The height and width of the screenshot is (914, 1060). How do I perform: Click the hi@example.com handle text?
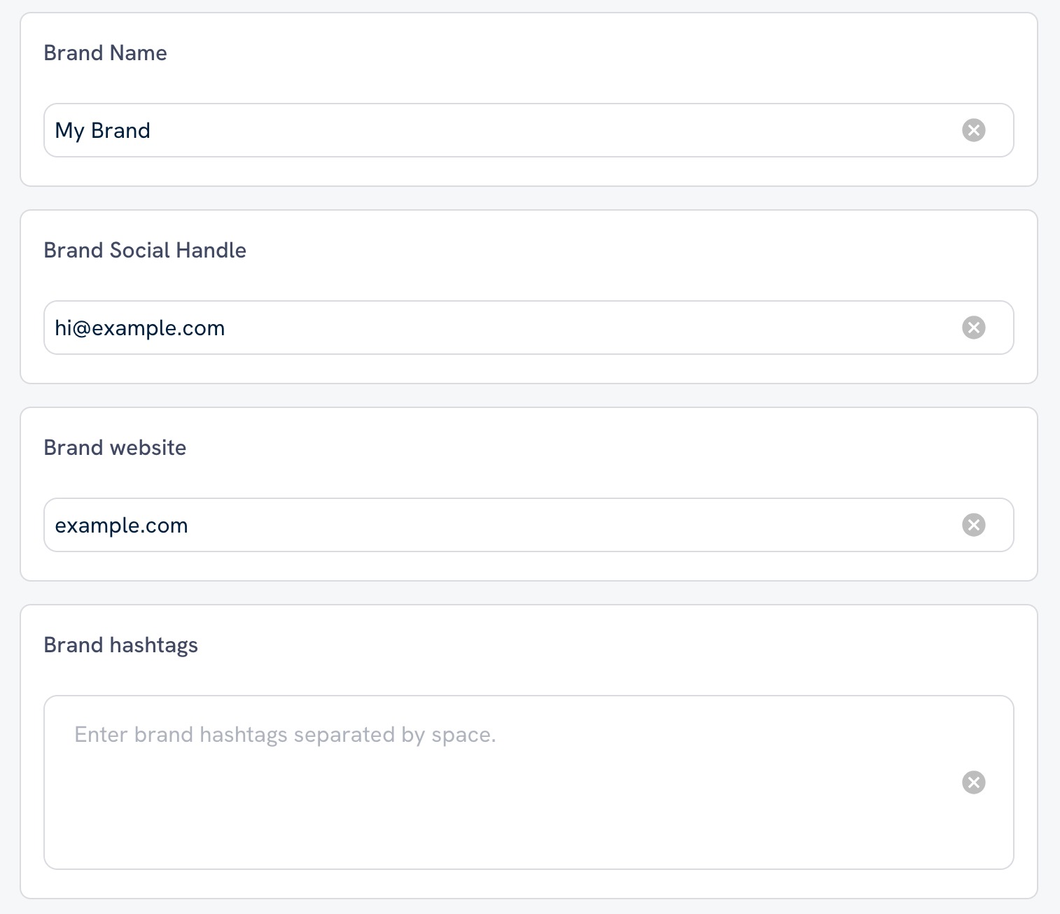[x=140, y=328]
